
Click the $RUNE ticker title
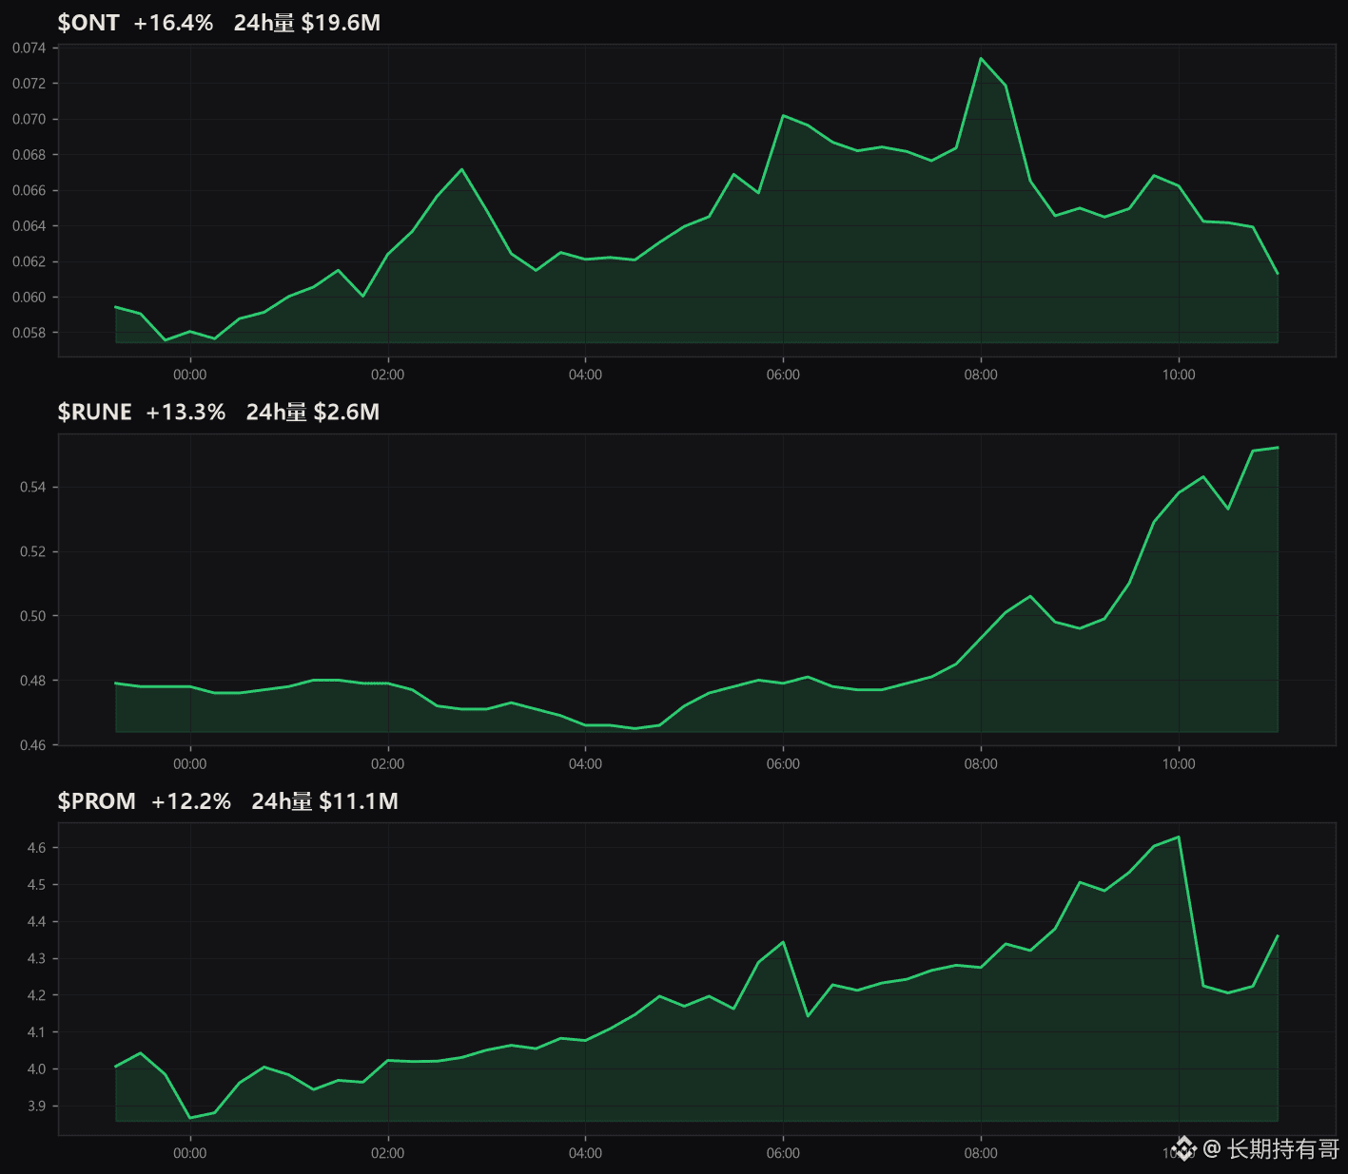(x=94, y=412)
